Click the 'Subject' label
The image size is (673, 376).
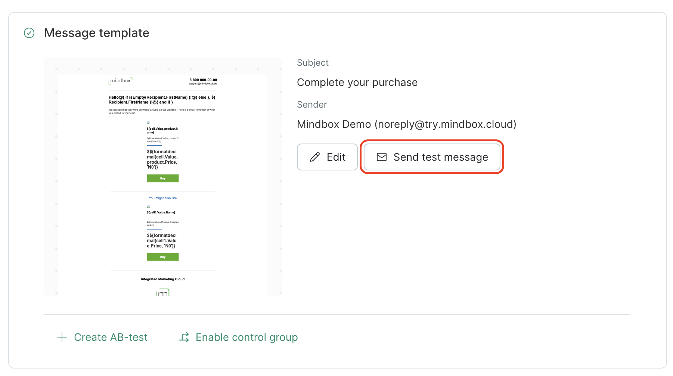click(313, 63)
